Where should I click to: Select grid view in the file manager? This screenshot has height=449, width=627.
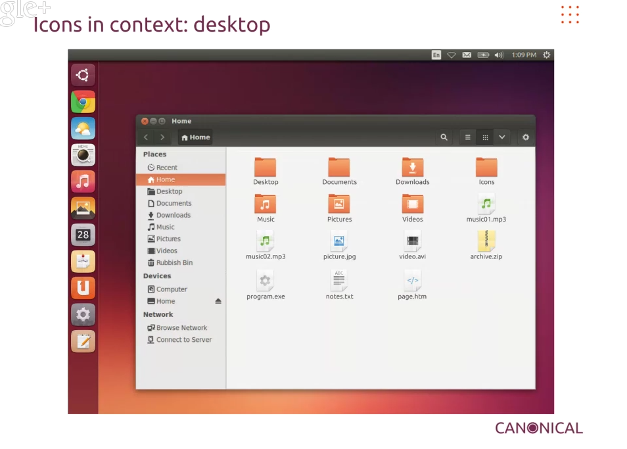pyautogui.click(x=485, y=137)
